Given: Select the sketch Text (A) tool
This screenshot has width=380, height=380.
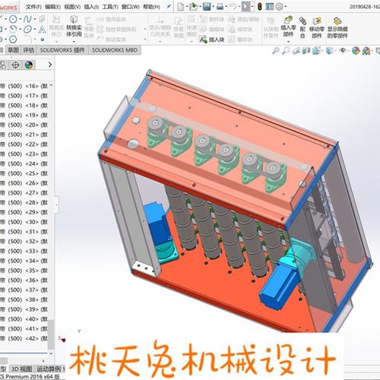Looking at the screenshot, I should tap(43, 30).
